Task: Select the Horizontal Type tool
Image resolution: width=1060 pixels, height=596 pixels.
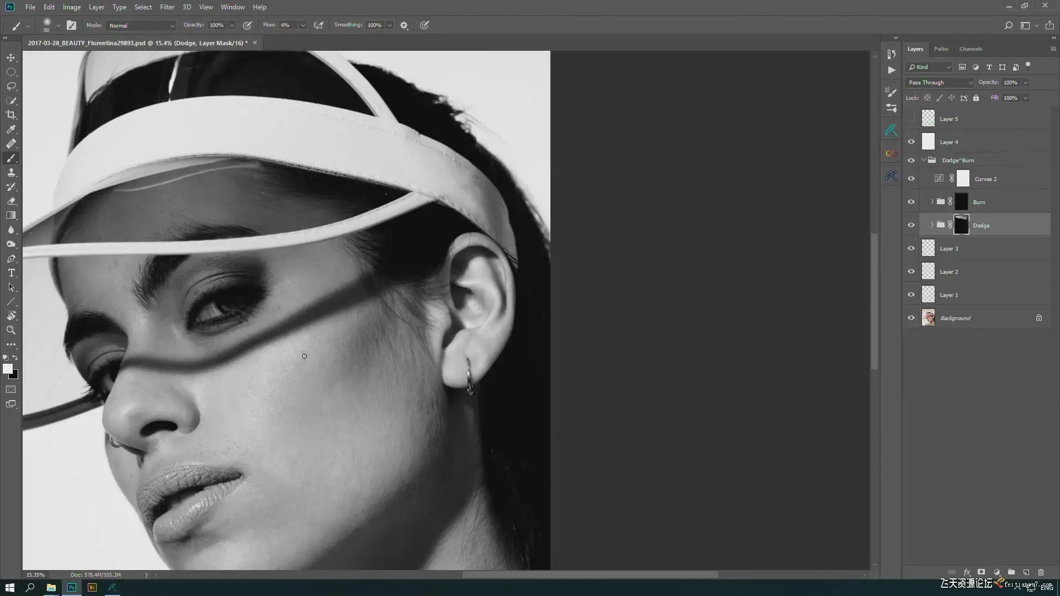Action: [x=11, y=273]
